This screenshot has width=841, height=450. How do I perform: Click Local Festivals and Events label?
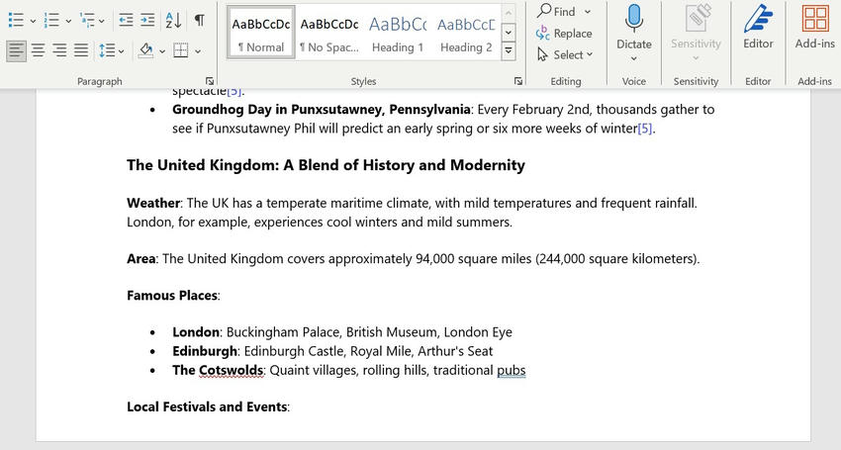pos(207,407)
